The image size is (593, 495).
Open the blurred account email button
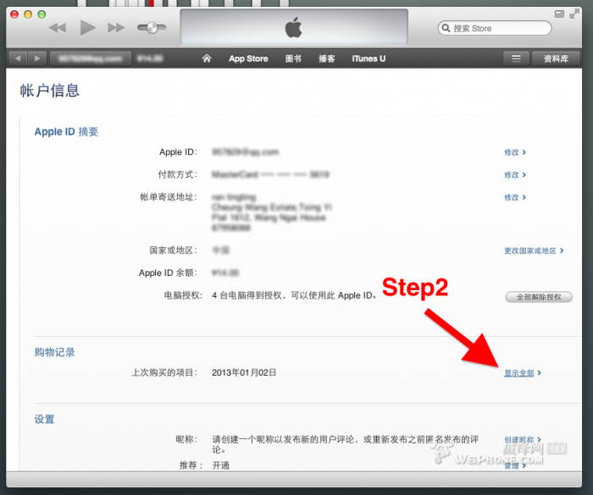[91, 58]
